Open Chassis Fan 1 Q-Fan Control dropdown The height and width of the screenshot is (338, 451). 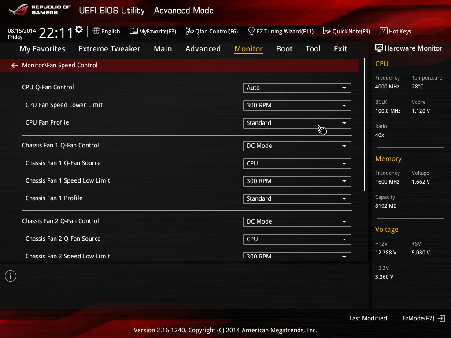pyautogui.click(x=297, y=146)
